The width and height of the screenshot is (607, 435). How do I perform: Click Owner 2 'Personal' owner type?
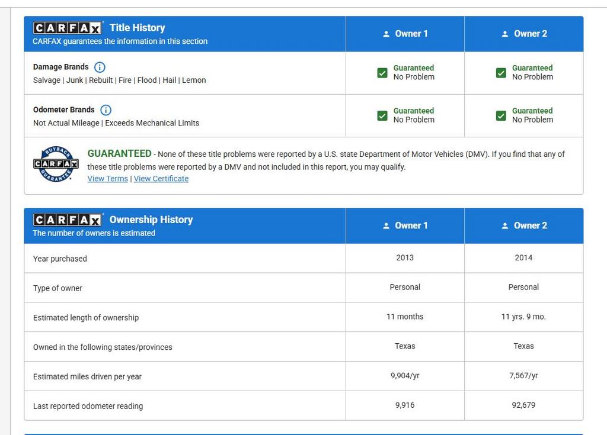coord(523,287)
